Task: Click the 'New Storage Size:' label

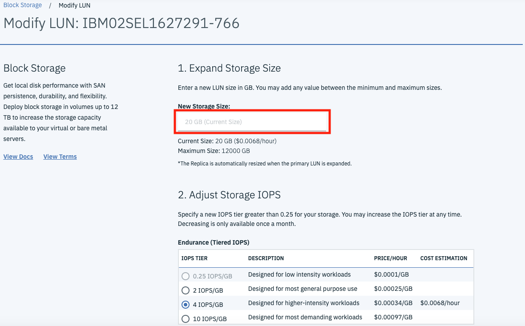Action: (x=204, y=106)
